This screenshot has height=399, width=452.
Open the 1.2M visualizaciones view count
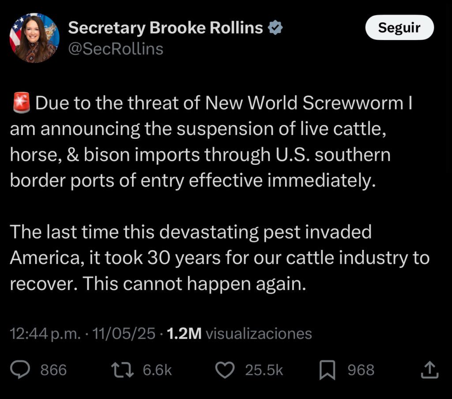239,334
